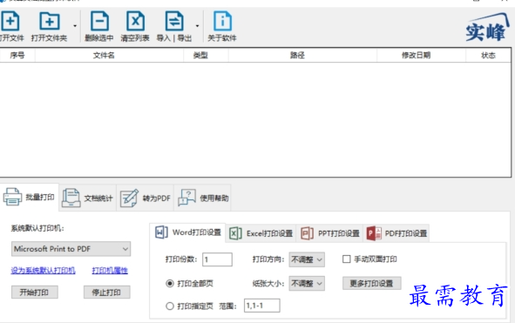Click the PowerPoint icon on print settings tab
Image resolution: width=515 pixels, height=323 pixels.
point(307,233)
